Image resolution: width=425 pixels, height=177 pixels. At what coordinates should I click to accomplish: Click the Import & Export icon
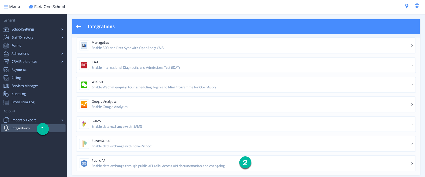pyautogui.click(x=6, y=120)
